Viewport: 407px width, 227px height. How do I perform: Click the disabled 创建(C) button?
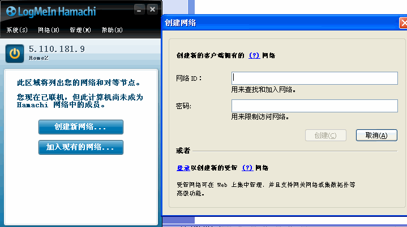pyautogui.click(x=325, y=136)
